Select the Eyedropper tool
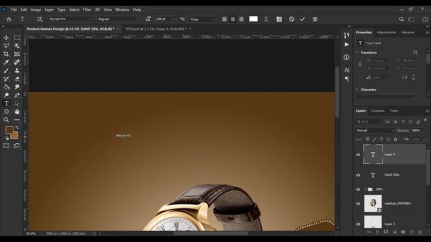 pos(6,62)
